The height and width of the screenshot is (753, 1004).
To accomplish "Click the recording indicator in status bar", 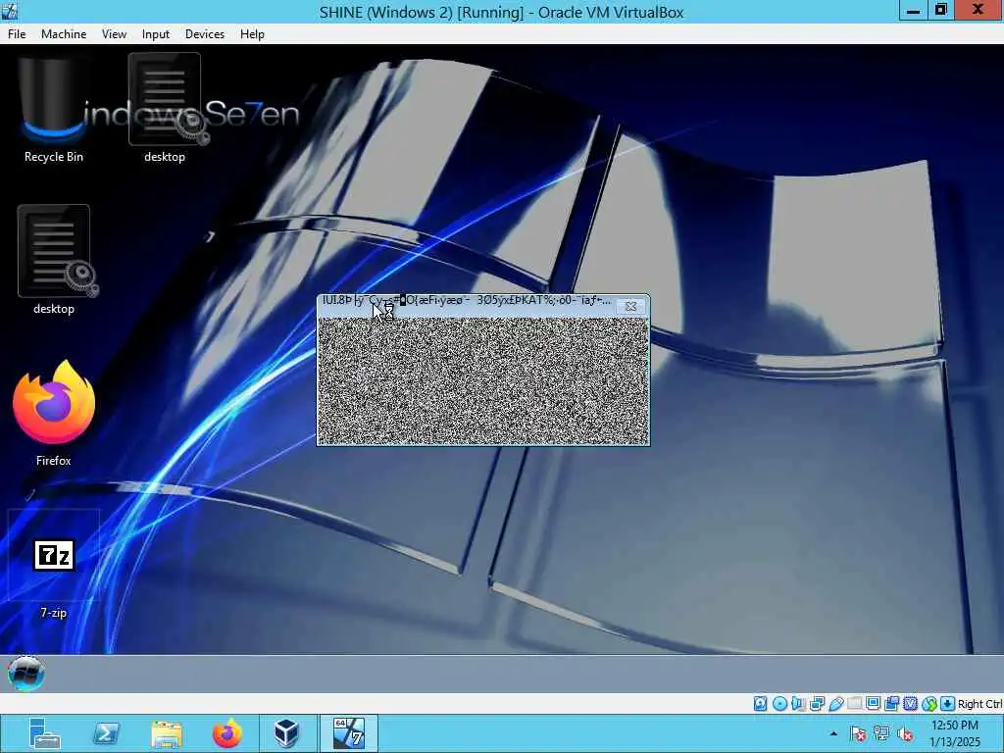I will tap(891, 704).
